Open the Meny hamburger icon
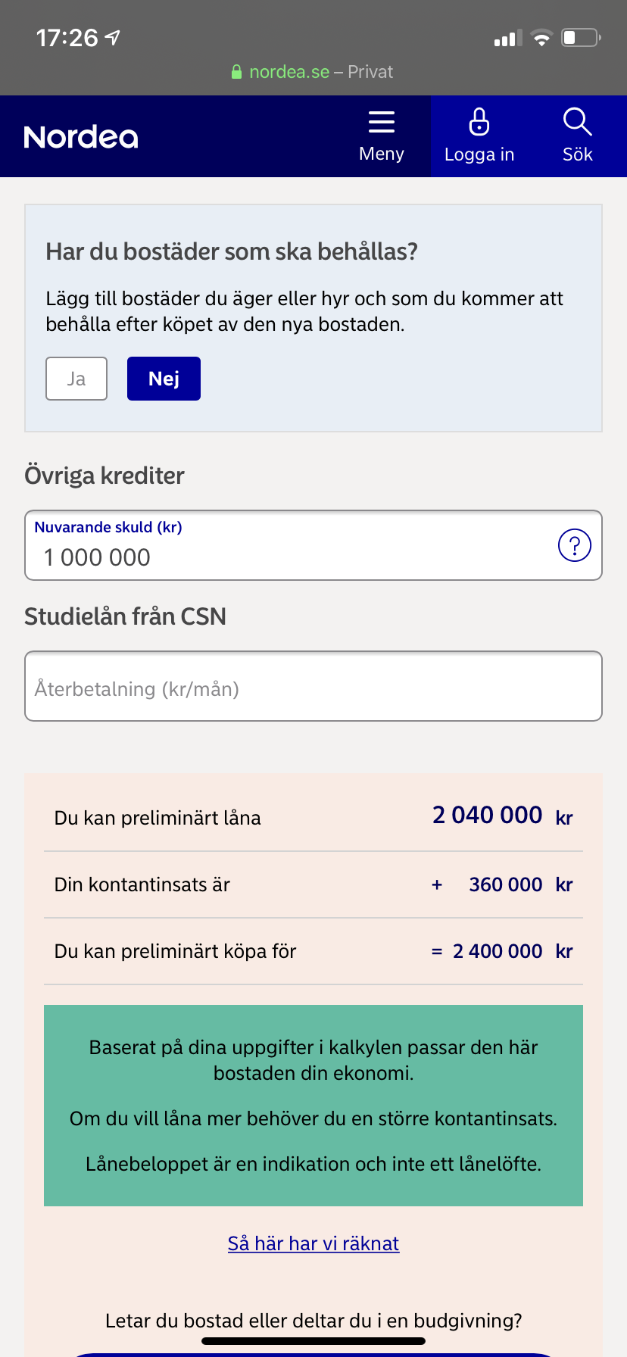This screenshot has height=1357, width=627. [381, 122]
